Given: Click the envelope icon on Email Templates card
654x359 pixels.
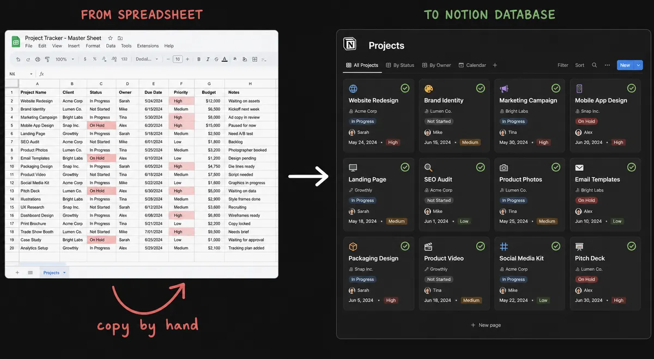Looking at the screenshot, I should point(579,167).
